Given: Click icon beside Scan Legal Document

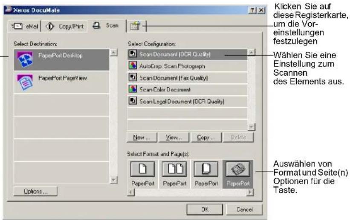Looking at the screenshot, I should click(133, 101).
